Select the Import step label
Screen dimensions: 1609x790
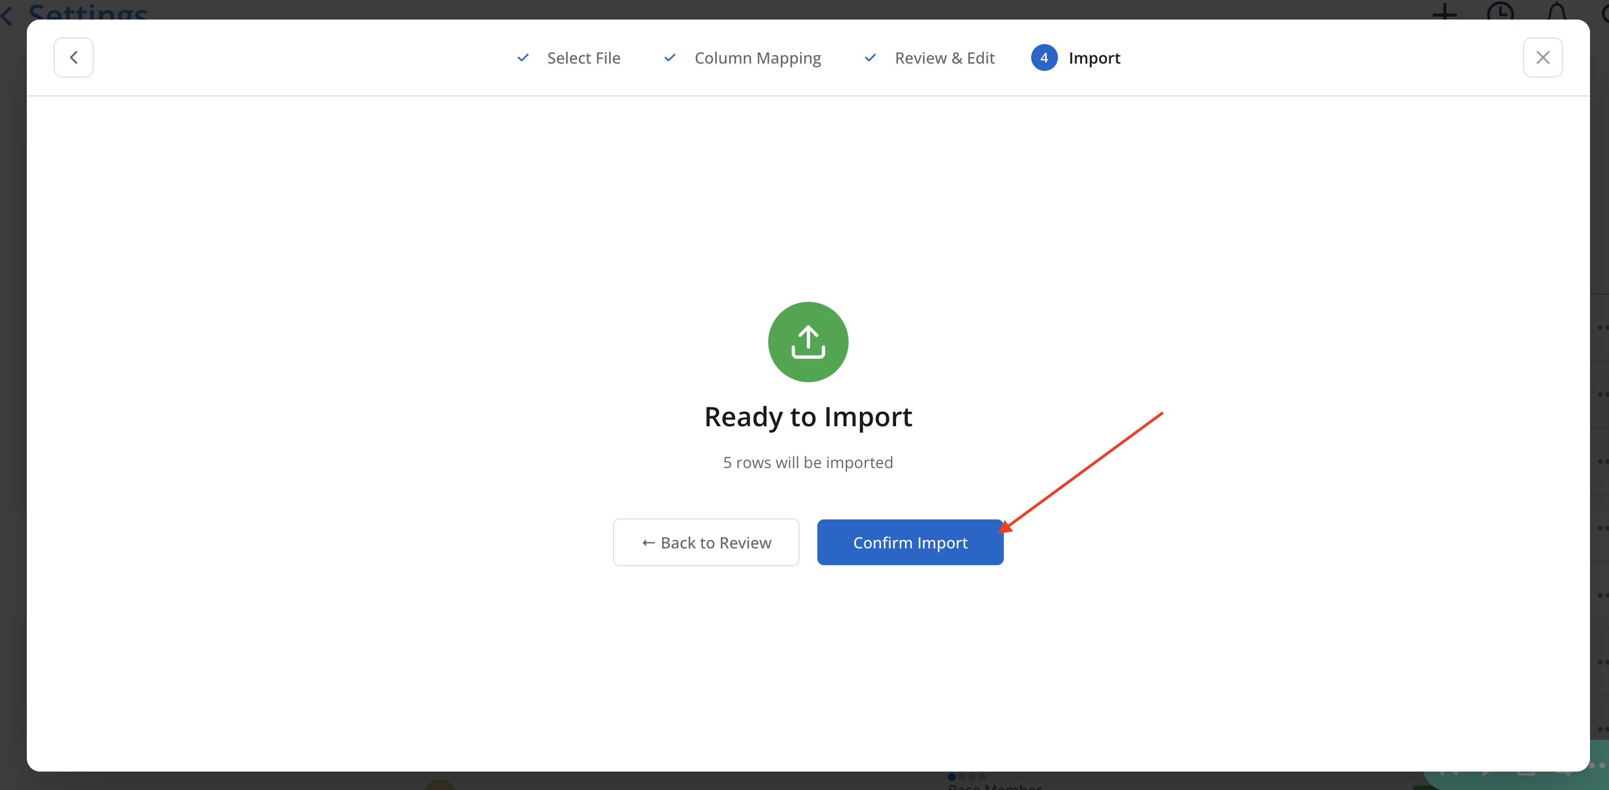tap(1094, 58)
